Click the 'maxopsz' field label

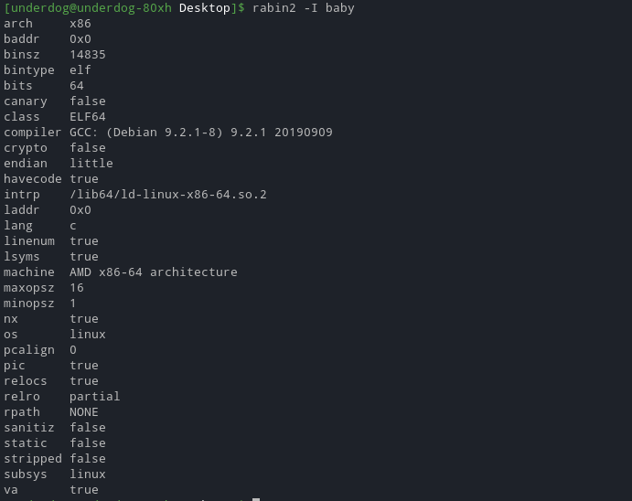29,288
